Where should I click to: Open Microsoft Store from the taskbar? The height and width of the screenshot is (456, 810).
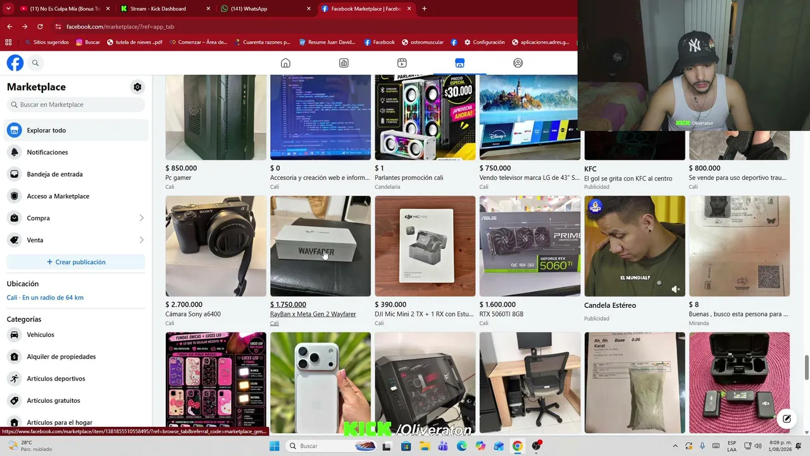click(406, 446)
